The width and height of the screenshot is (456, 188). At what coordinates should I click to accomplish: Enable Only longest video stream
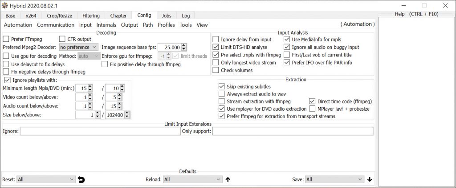coord(216,62)
